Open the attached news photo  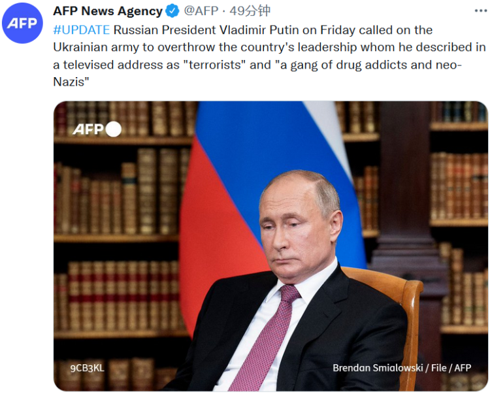click(x=270, y=246)
